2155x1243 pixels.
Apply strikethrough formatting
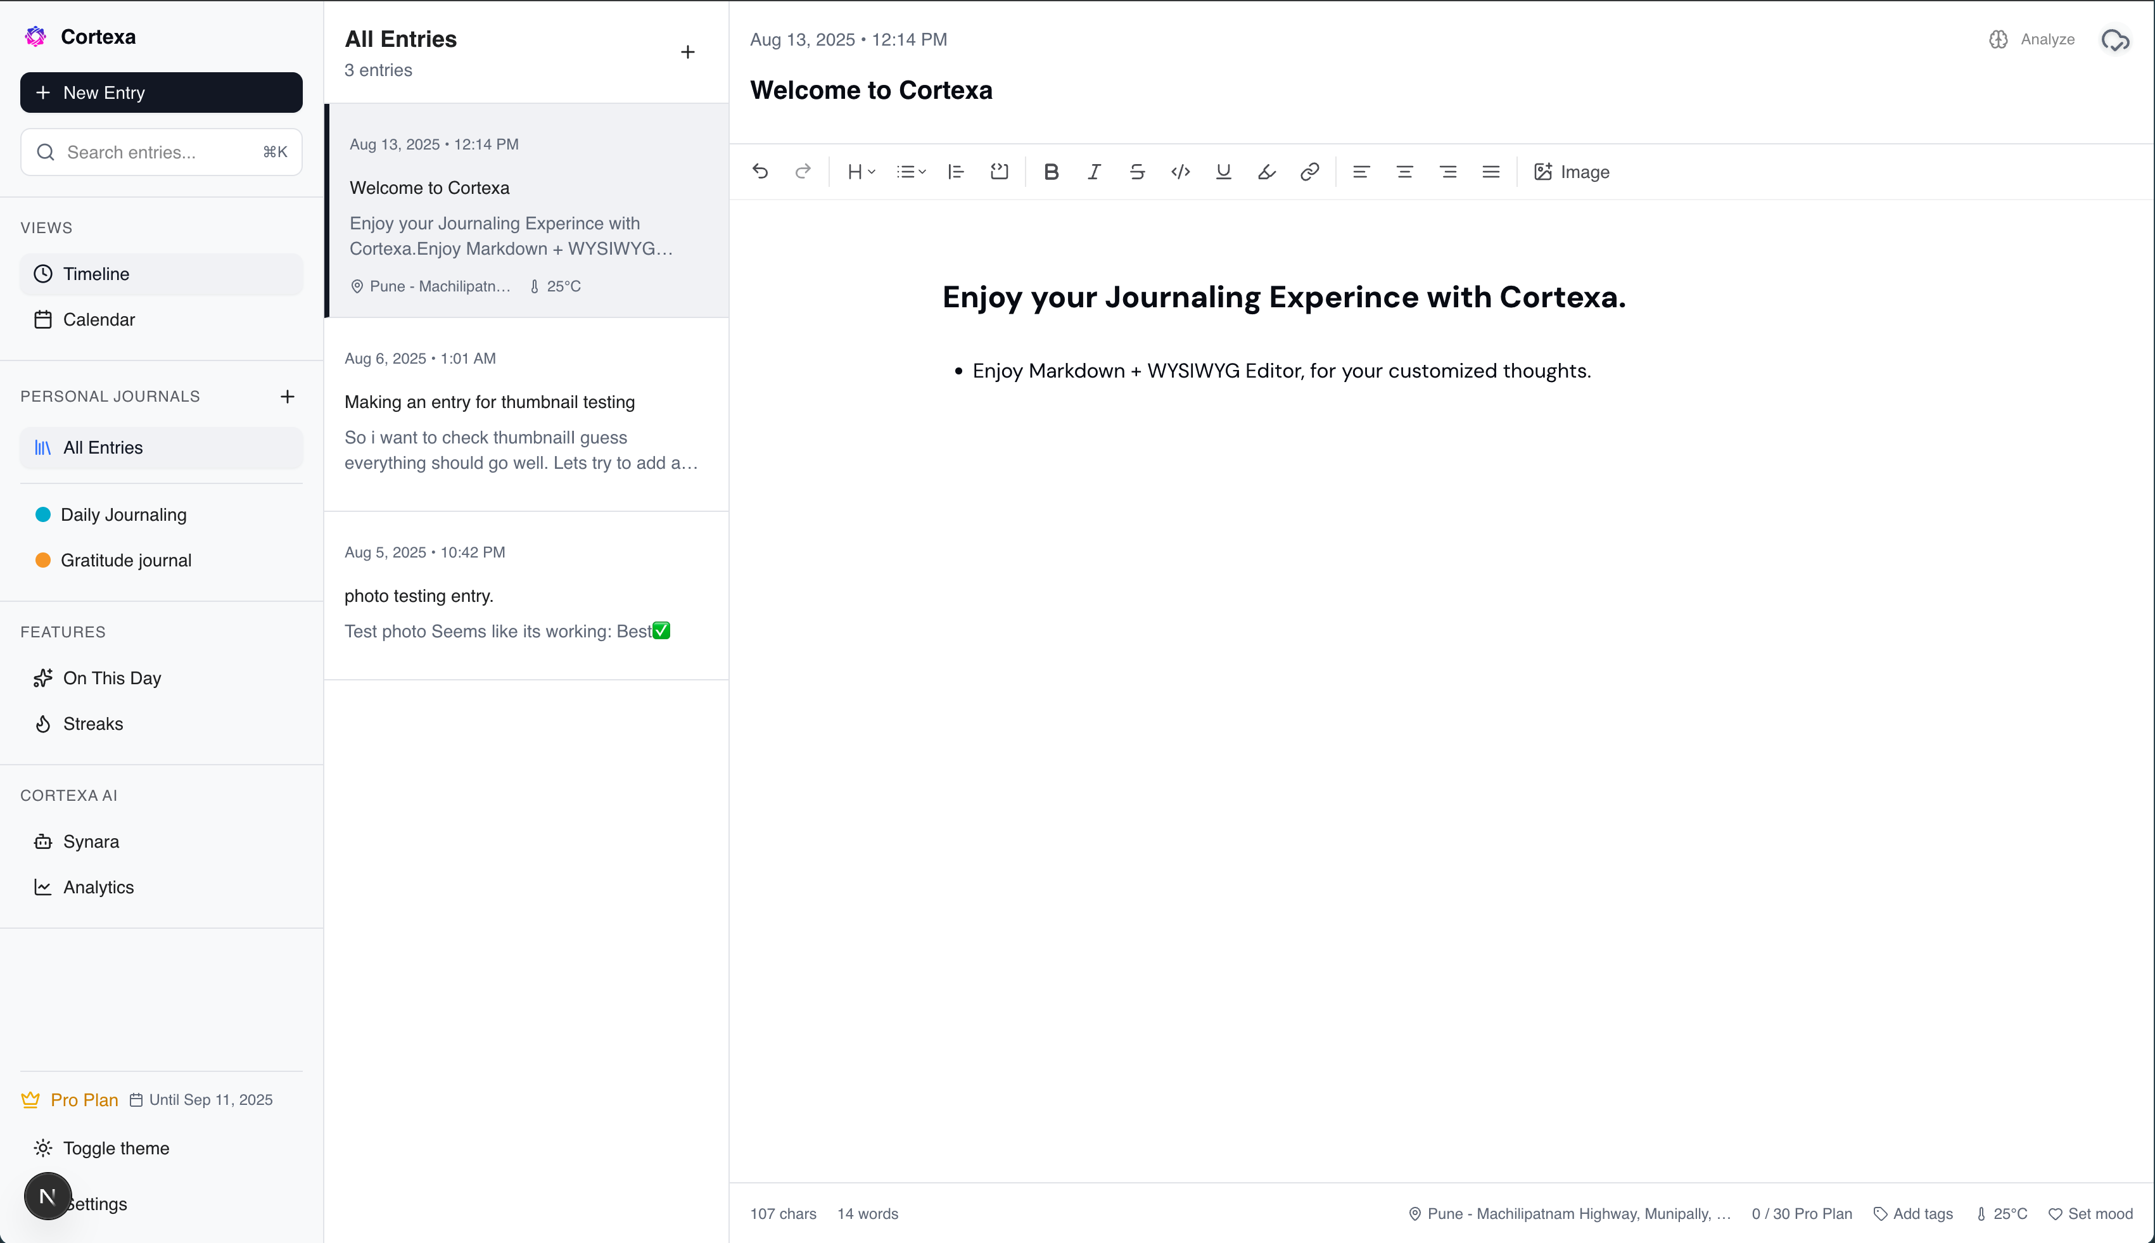[1136, 172]
